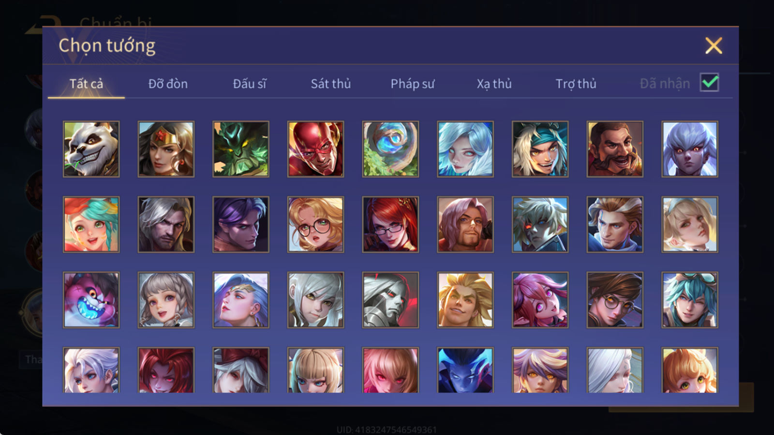Switch to the Pháp sư tab
Viewport: 774px width, 435px height.
click(413, 84)
